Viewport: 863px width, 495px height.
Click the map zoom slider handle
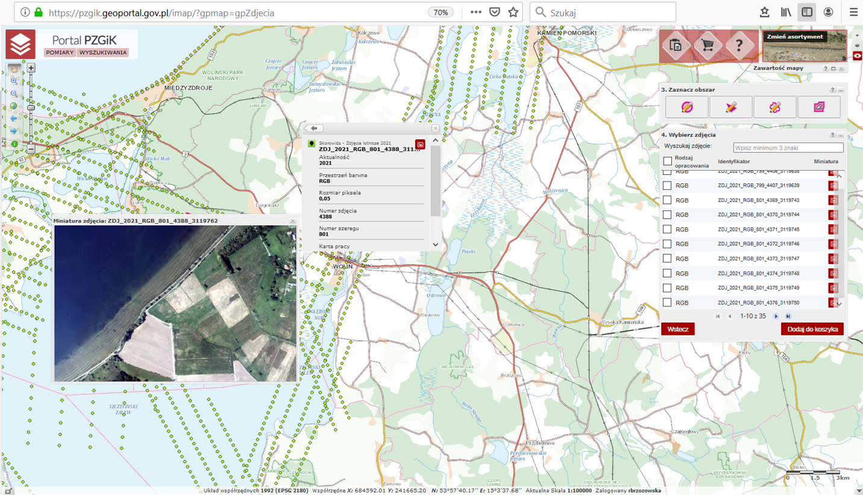click(31, 107)
